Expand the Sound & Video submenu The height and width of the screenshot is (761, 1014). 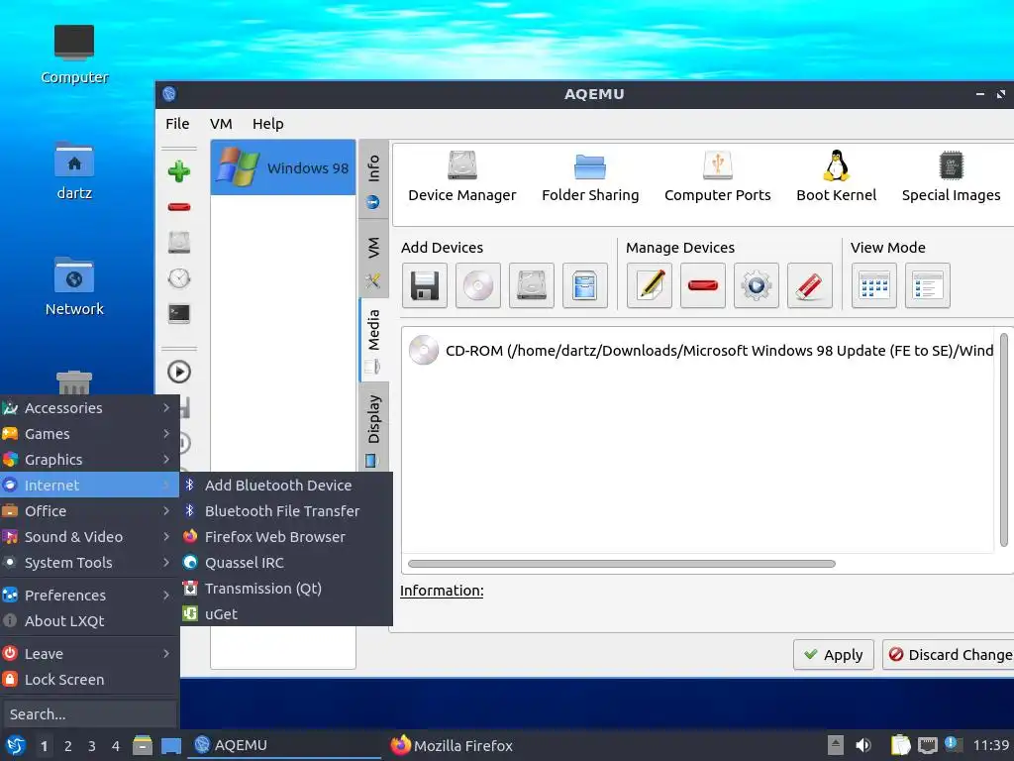pos(89,537)
